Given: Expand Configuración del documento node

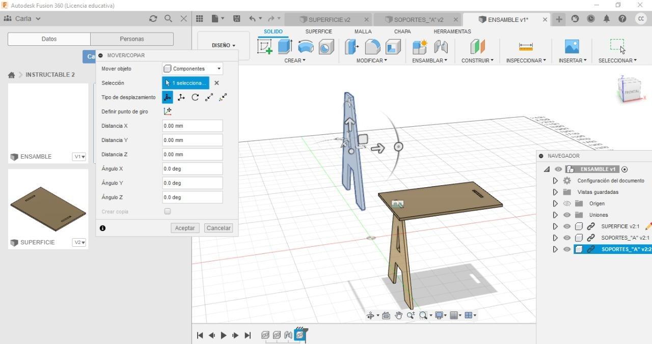Looking at the screenshot, I should point(555,181).
